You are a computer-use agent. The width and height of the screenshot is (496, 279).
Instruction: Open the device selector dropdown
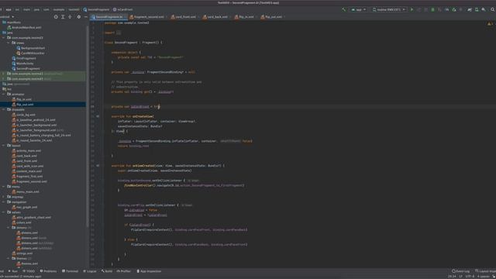(x=388, y=10)
